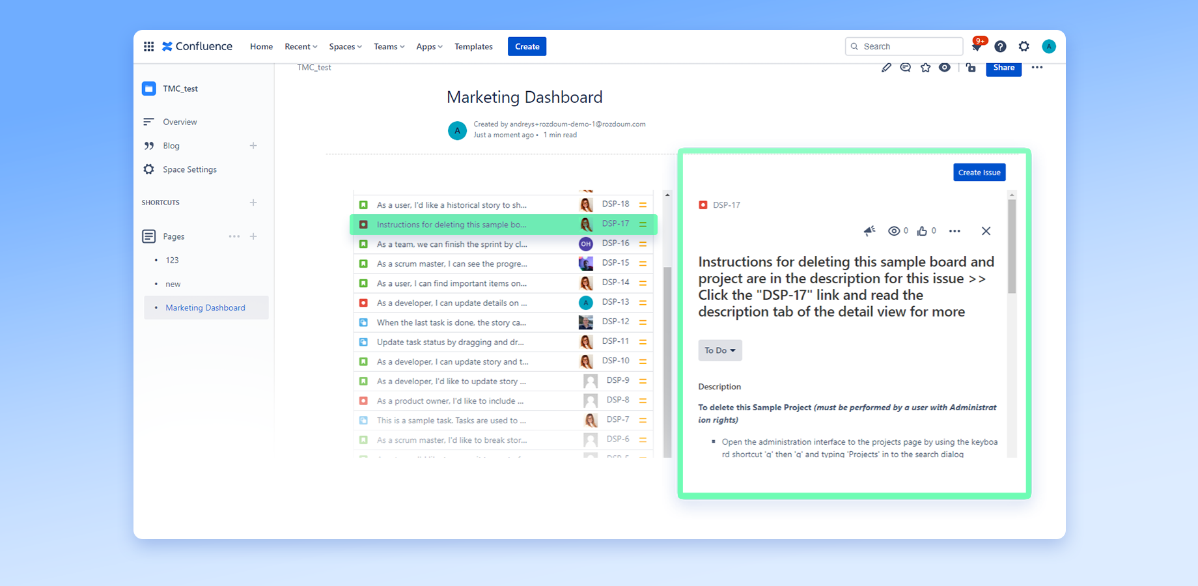Open page restrictions lock icon

click(971, 68)
